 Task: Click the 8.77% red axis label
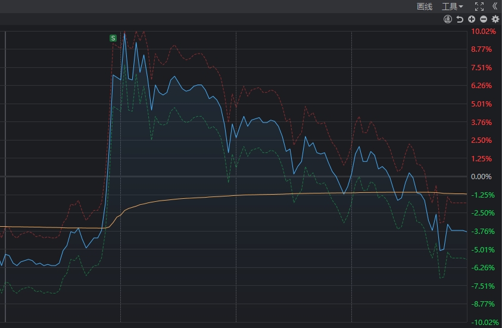click(x=481, y=49)
